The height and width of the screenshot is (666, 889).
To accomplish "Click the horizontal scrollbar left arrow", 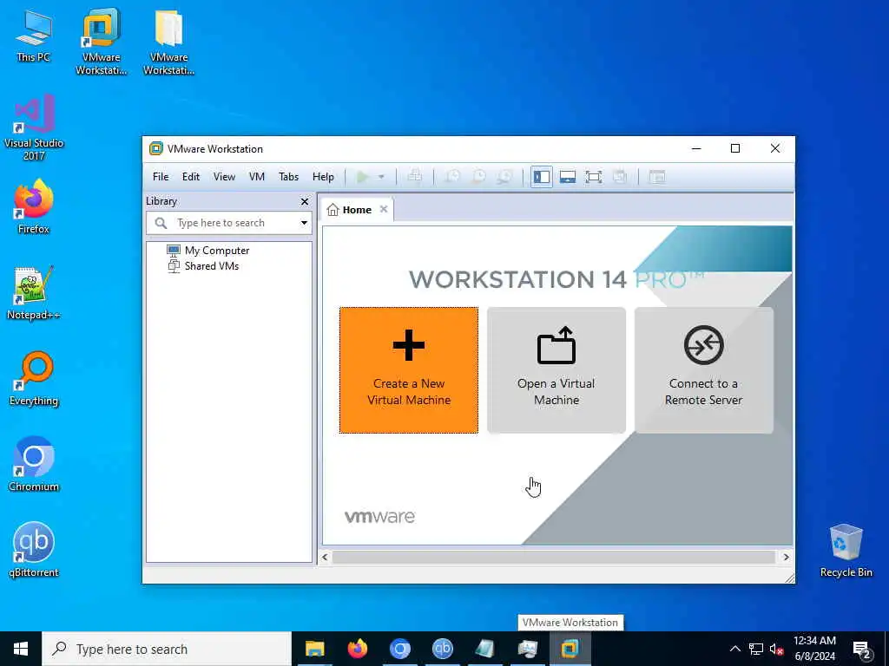I will [x=325, y=558].
